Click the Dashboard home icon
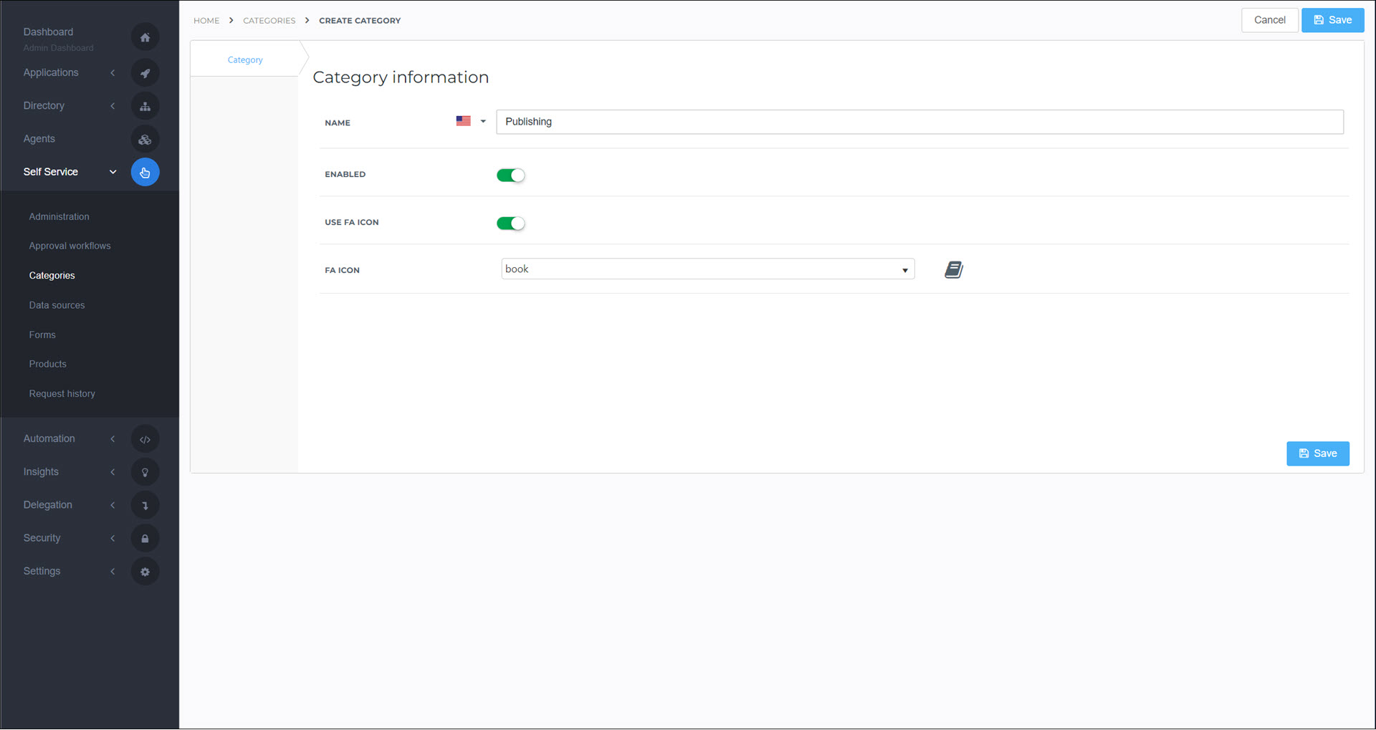The width and height of the screenshot is (1376, 730). 145,37
